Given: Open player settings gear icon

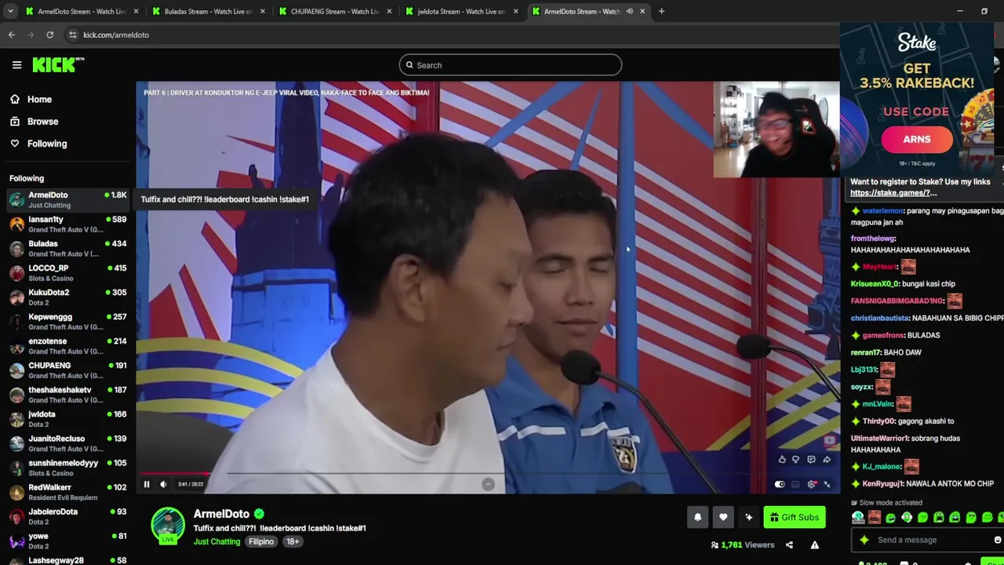Looking at the screenshot, I should (x=812, y=484).
